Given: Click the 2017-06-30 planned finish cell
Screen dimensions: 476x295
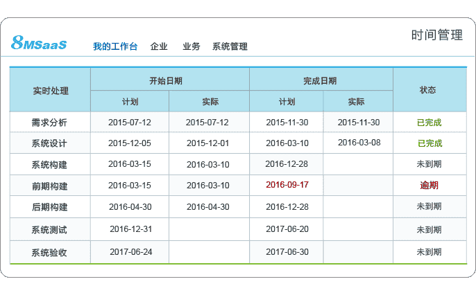Looking at the screenshot, I should coord(287,251).
